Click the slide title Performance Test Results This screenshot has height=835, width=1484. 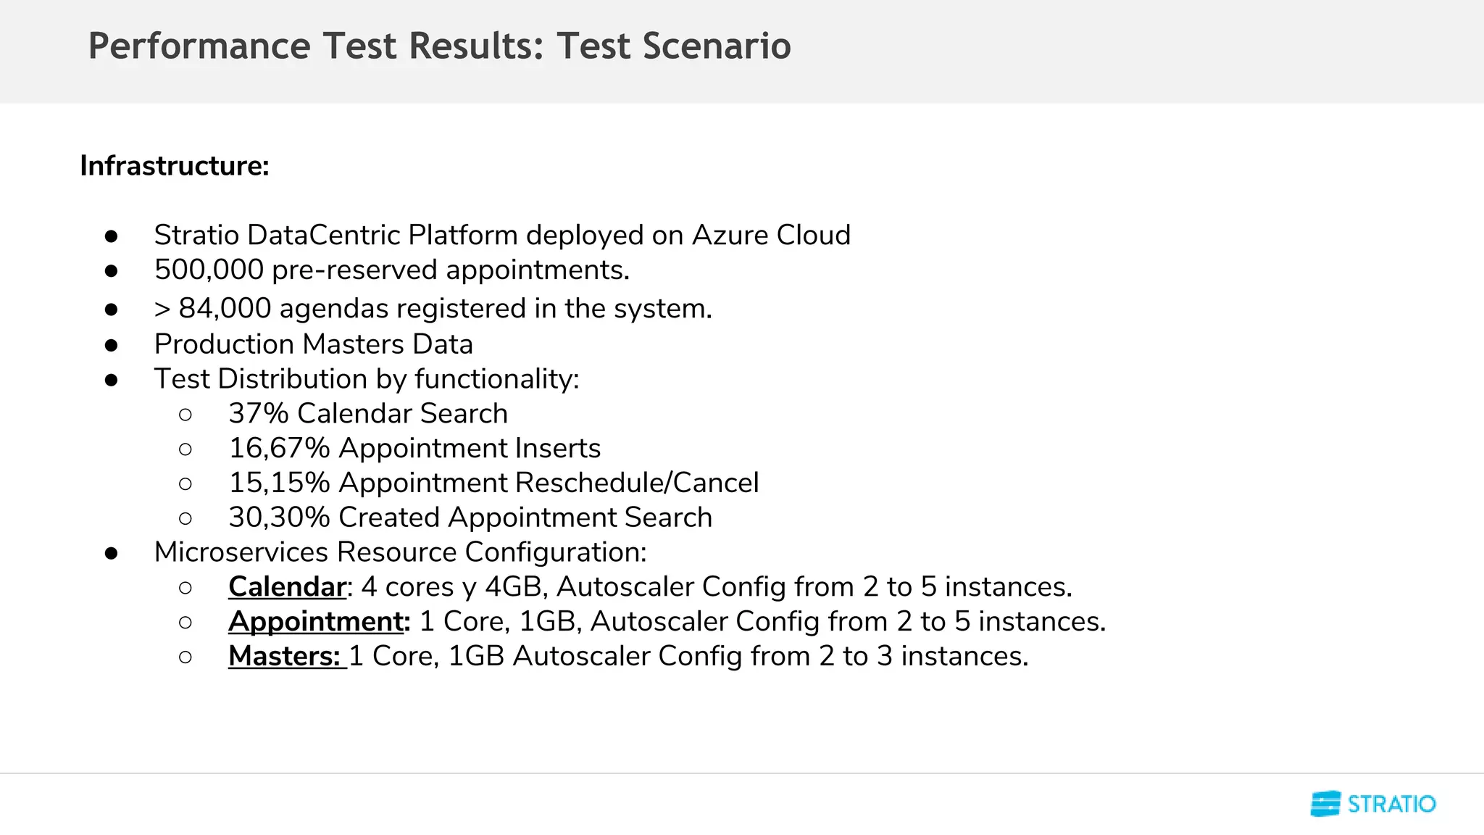[x=439, y=46]
